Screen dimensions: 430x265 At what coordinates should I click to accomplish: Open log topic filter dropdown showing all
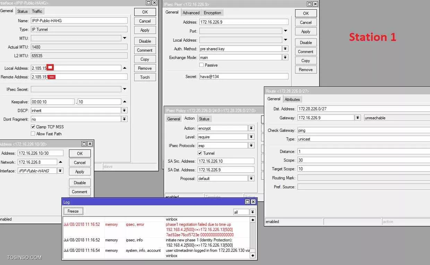(252, 212)
